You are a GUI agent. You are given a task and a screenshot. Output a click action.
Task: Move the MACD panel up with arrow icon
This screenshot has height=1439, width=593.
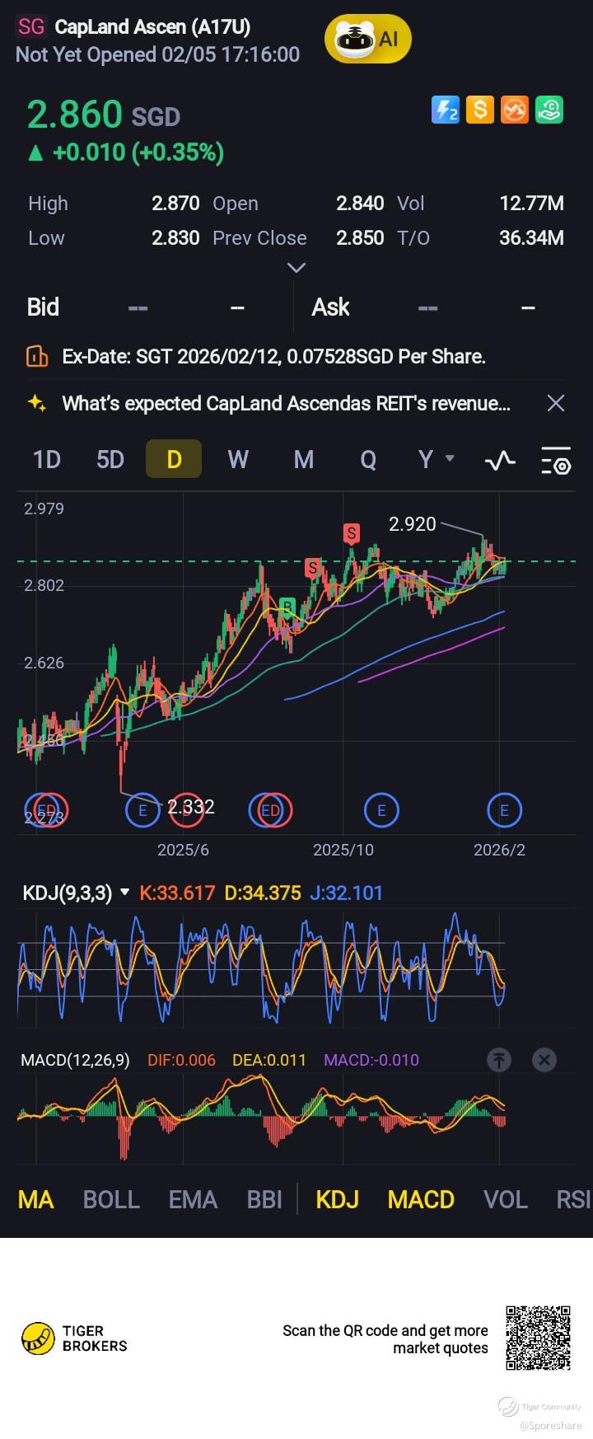click(x=499, y=1060)
